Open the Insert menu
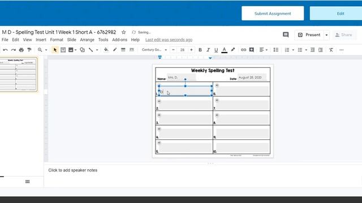The height and width of the screenshot is (203, 362). (x=41, y=40)
